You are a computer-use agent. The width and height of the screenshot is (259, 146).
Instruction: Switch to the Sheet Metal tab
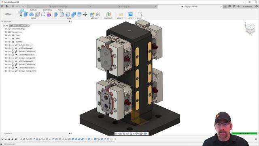[47, 10]
